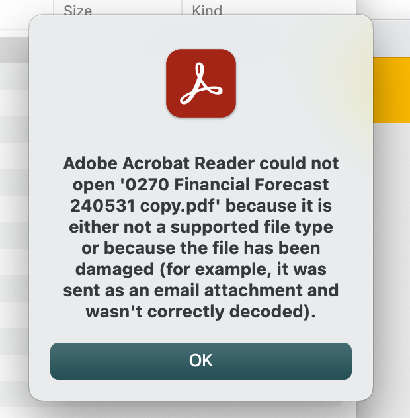Click the 'either not a supported file type' line
This screenshot has height=418, width=410.
pyautogui.click(x=201, y=227)
